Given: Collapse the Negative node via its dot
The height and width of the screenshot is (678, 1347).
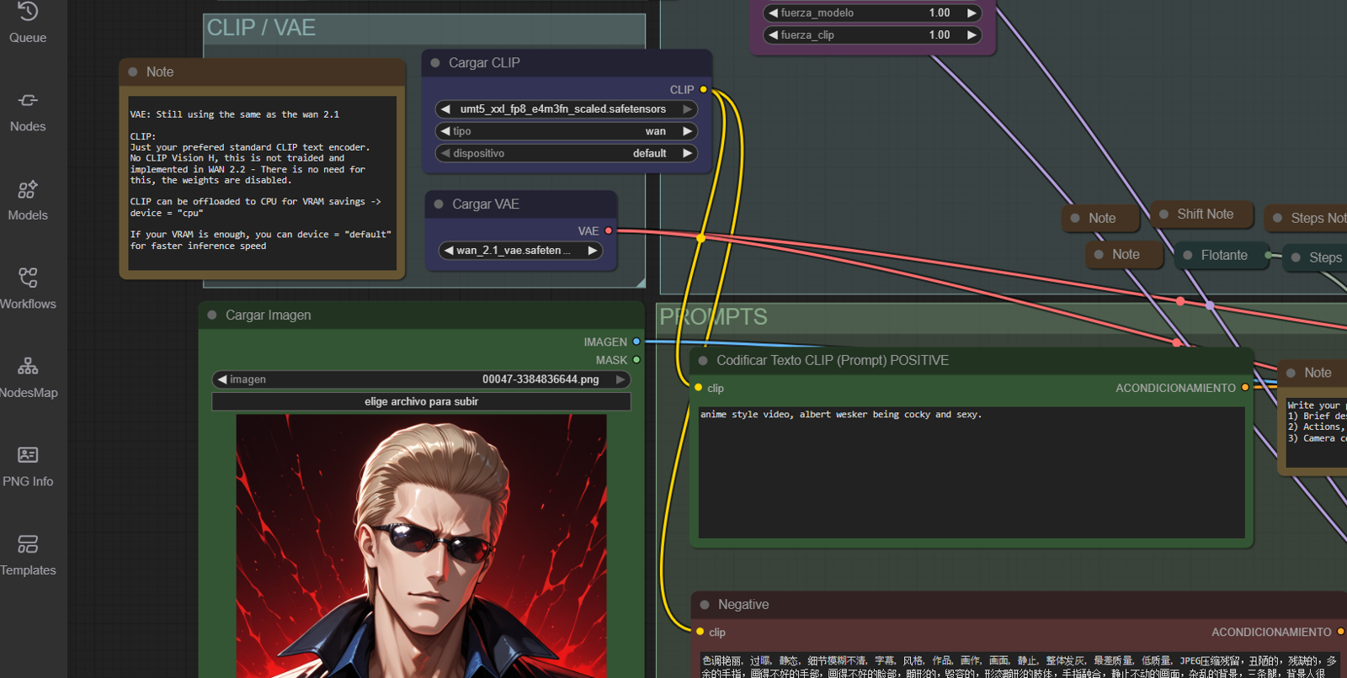Looking at the screenshot, I should (705, 605).
